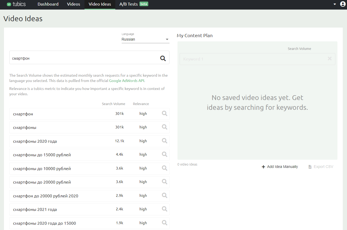Click magnifier icon on 'смартфон' row
347x230 pixels.
pos(164,114)
